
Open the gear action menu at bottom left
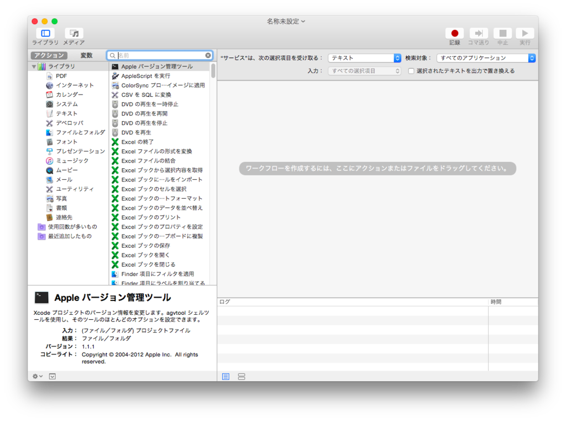click(35, 376)
